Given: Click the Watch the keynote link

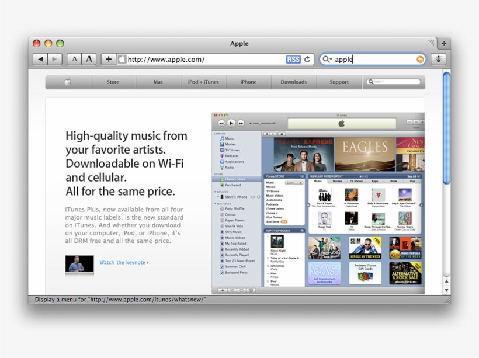Looking at the screenshot, I should (124, 262).
